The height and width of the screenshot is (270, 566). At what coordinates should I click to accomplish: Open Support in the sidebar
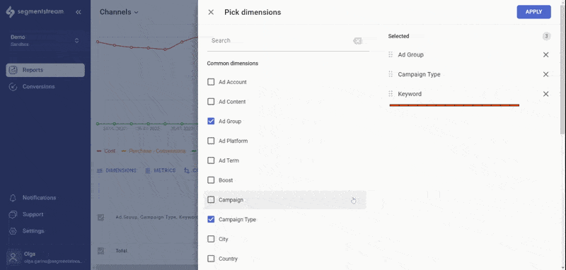click(33, 214)
